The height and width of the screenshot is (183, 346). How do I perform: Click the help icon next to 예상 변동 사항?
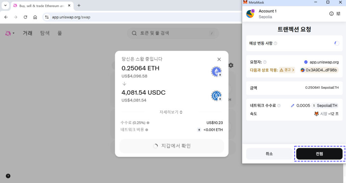pos(275,43)
